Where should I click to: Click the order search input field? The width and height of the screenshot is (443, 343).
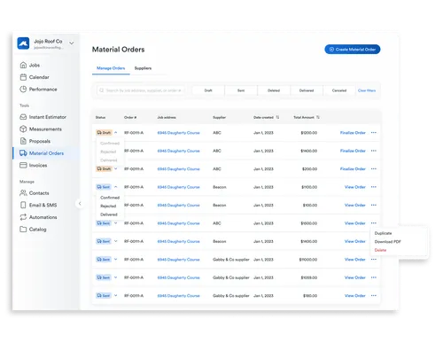pos(141,90)
